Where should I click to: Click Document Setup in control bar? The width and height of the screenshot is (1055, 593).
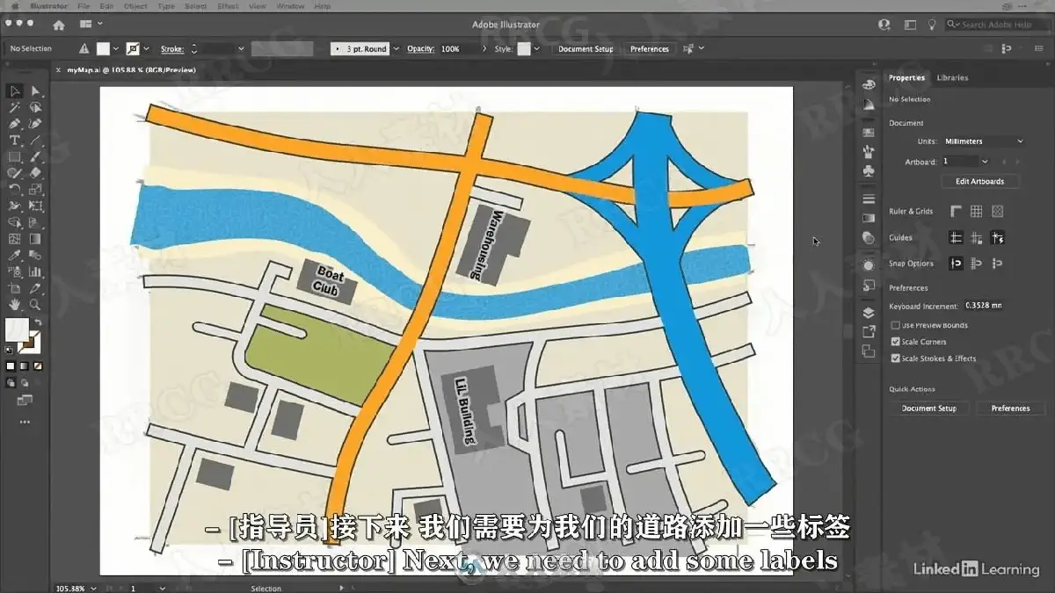click(586, 49)
